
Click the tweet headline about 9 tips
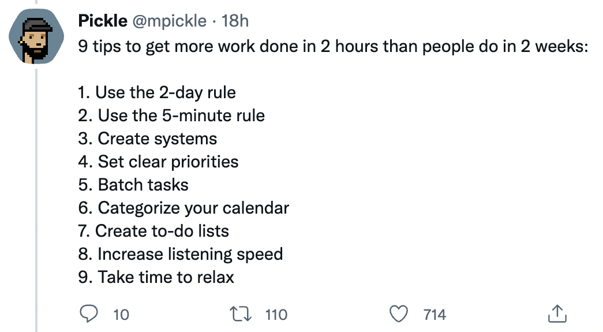tap(333, 47)
